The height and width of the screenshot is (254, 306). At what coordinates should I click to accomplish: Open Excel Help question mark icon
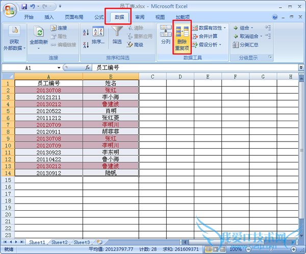tap(275, 17)
